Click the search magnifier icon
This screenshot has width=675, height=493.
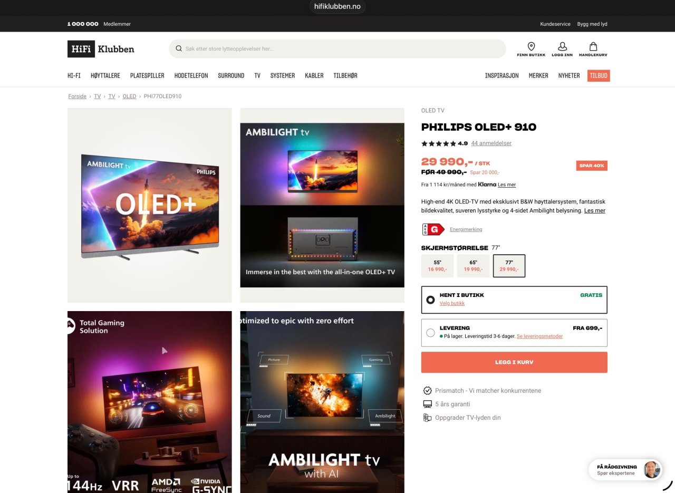179,49
